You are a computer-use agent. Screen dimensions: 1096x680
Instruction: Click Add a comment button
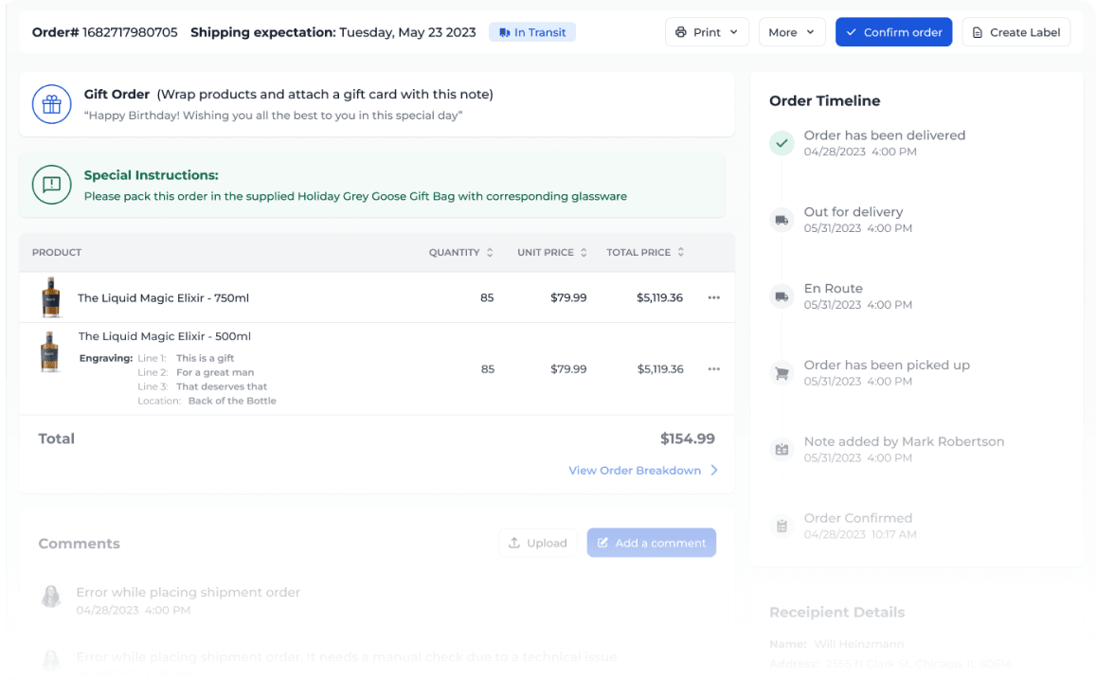651,543
